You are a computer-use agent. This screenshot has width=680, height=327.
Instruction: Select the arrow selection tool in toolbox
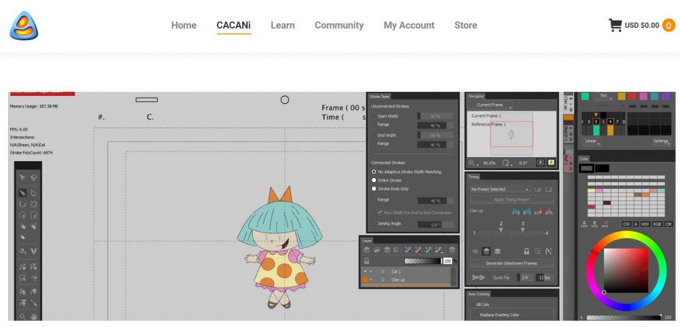pyautogui.click(x=22, y=178)
